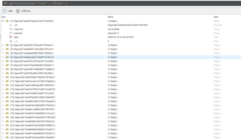Collapse document (1) with the chevron
241x140 pixels.
point(3,21)
